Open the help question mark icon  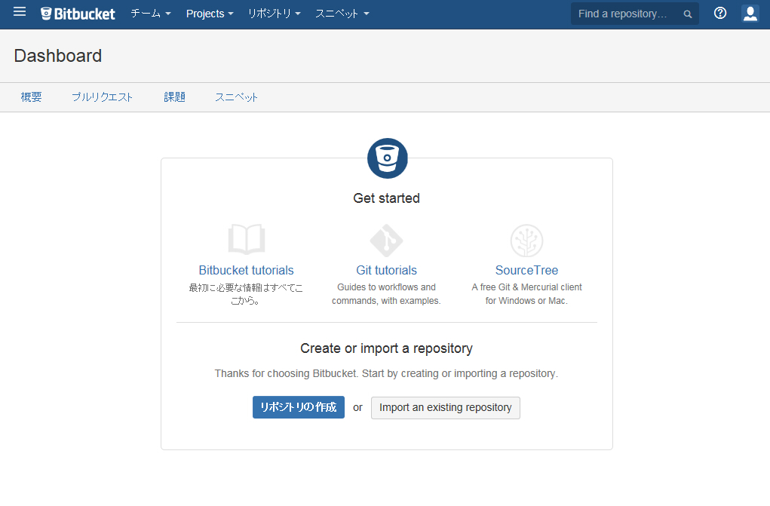[x=720, y=14]
